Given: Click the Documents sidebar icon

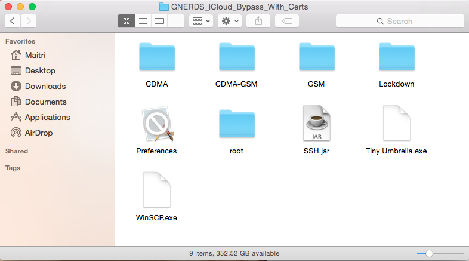Looking at the screenshot, I should (x=16, y=102).
